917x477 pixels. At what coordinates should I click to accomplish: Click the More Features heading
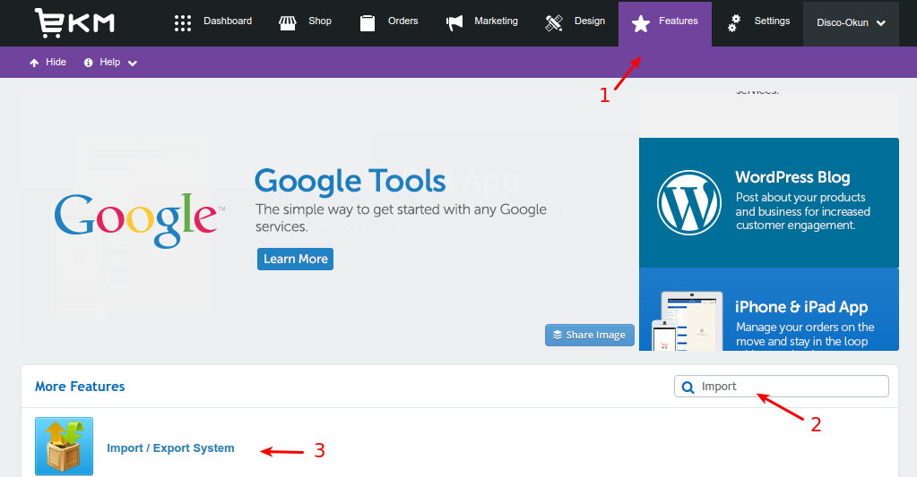(x=80, y=387)
